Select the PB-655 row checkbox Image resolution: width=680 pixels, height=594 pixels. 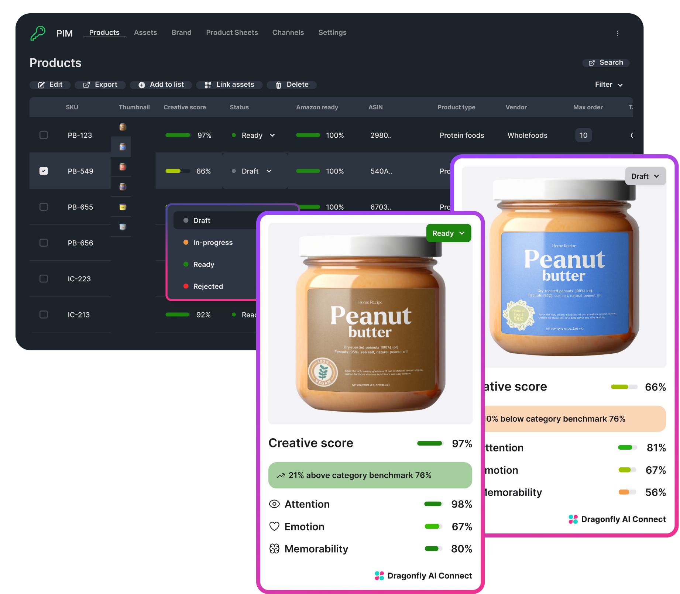click(44, 207)
